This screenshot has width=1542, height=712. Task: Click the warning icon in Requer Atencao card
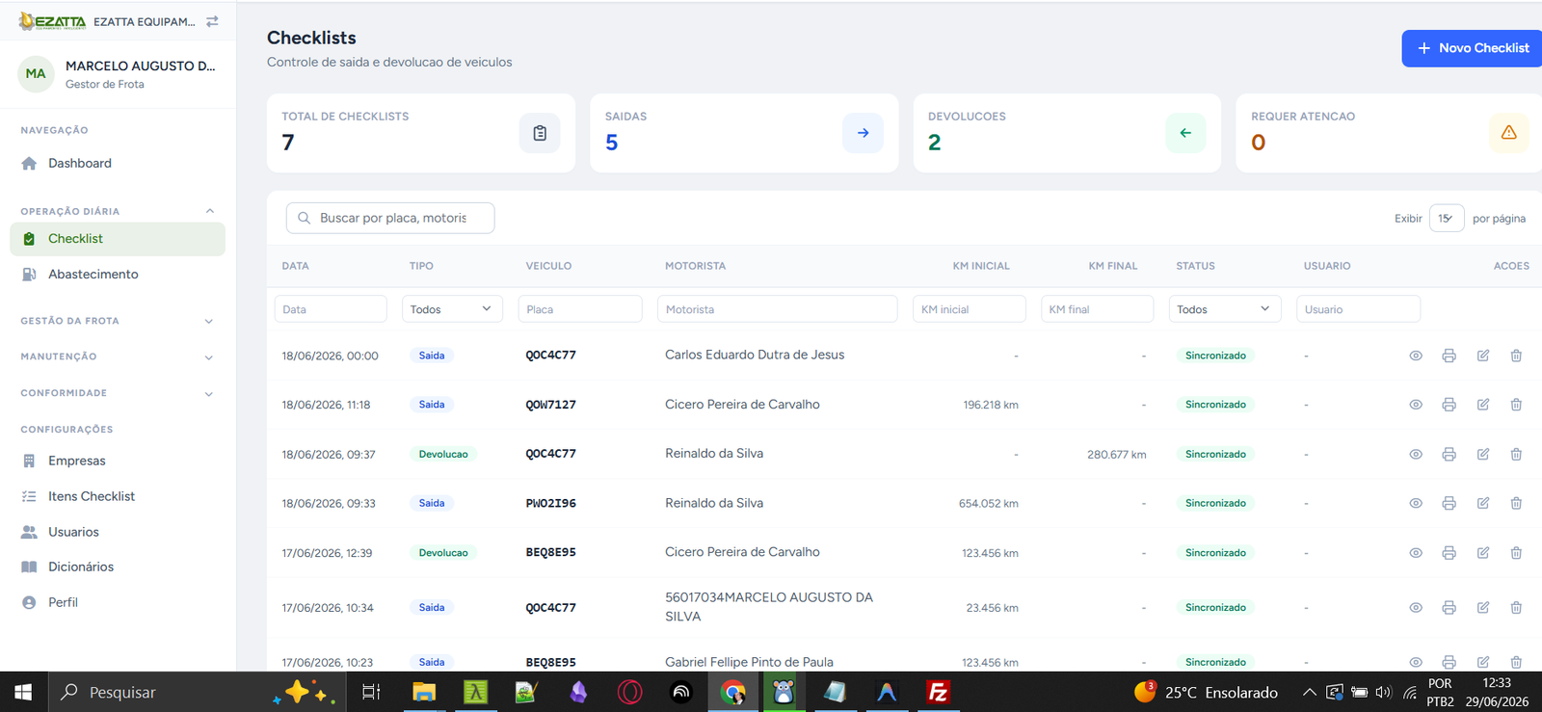pos(1509,133)
